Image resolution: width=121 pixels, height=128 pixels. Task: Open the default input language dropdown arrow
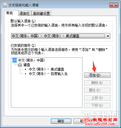pos(108,36)
